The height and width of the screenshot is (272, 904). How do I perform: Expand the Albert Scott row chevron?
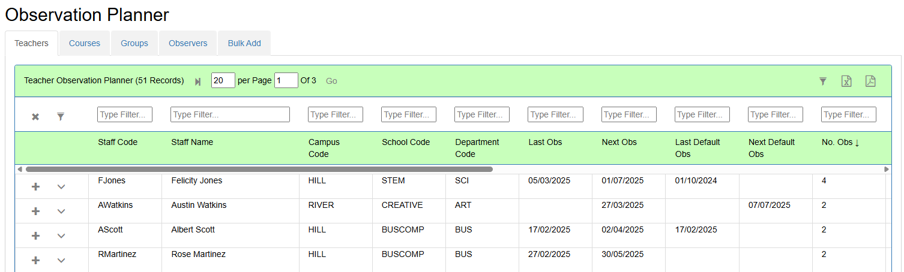click(61, 236)
